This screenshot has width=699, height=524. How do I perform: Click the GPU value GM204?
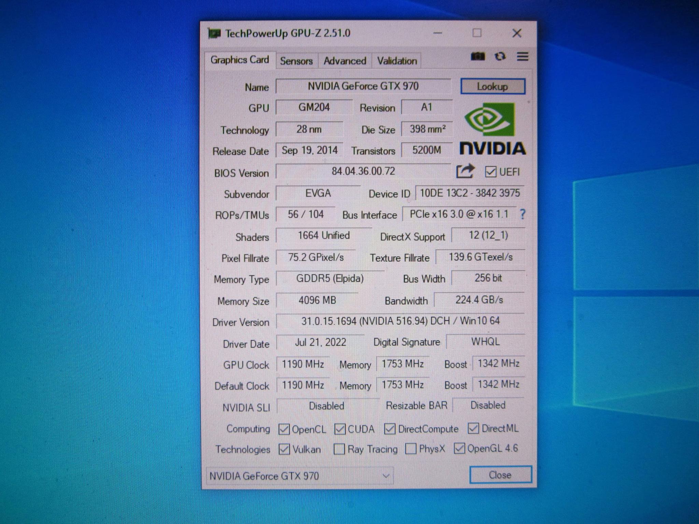pos(314,107)
